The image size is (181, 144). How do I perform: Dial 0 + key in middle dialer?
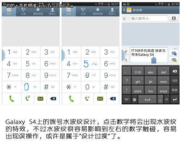point(90,87)
